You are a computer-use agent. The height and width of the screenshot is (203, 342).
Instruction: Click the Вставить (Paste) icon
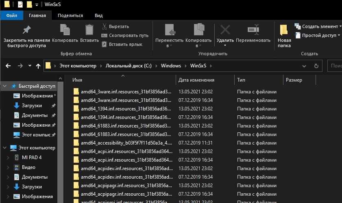pyautogui.click(x=89, y=30)
